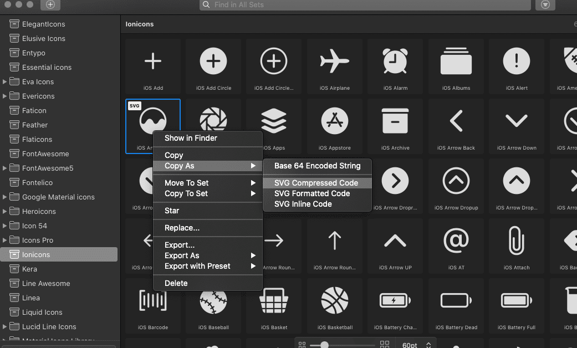Select the iOS Arrow UP icon
Screen dimensions: 577x348
[395, 246]
